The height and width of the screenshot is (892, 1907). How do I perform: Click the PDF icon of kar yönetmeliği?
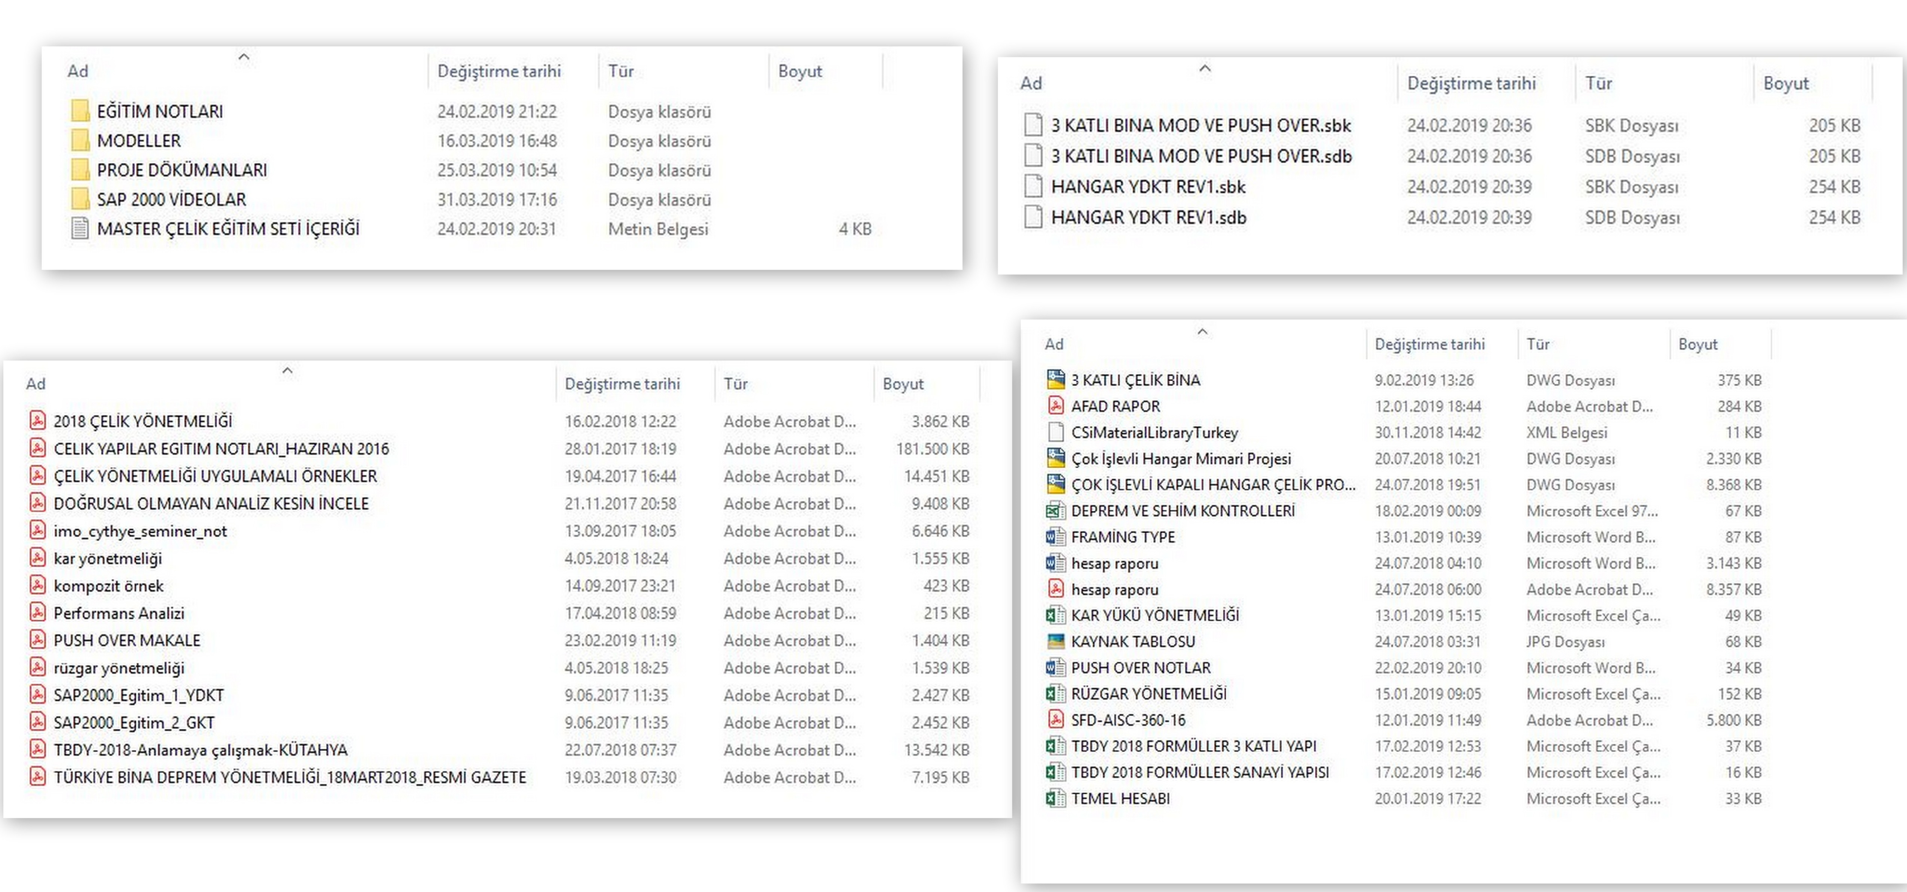(37, 557)
